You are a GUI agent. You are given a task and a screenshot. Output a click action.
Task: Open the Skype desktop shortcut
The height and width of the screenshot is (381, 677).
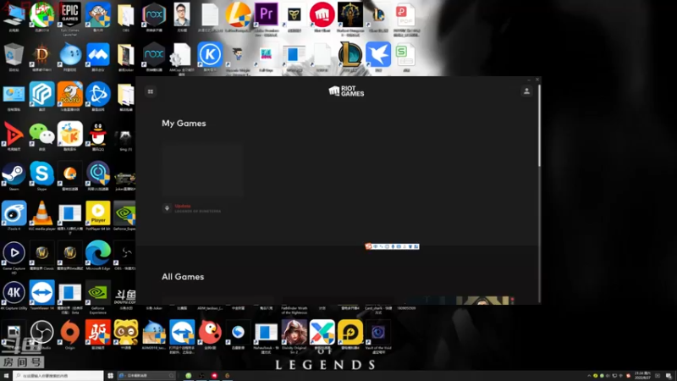41,174
